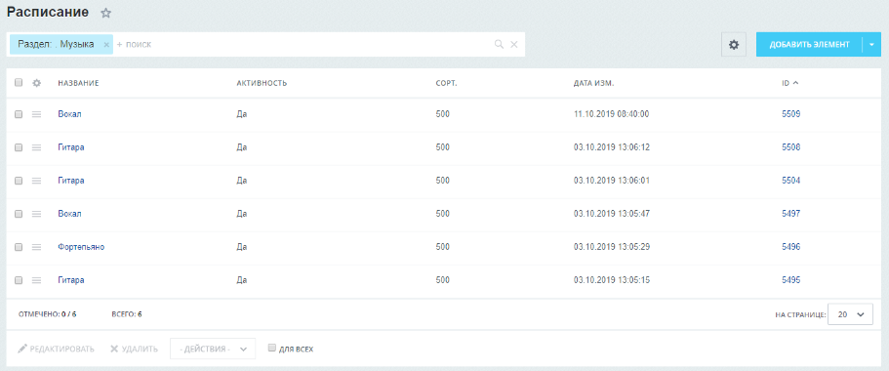Sort by Название column header

pyautogui.click(x=78, y=83)
